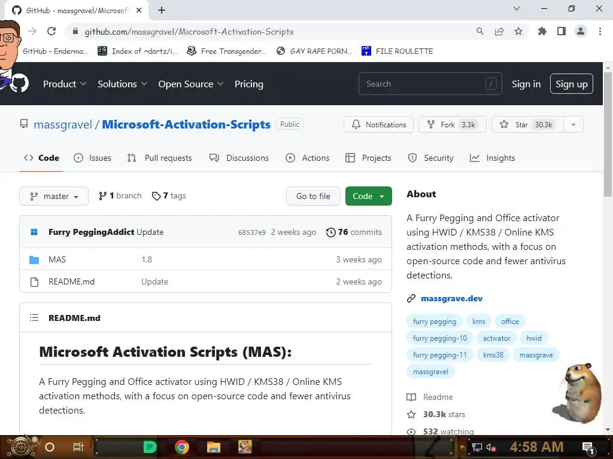Reload the page with Chrome's refresh icon
This screenshot has height=459, width=613.
(51, 31)
